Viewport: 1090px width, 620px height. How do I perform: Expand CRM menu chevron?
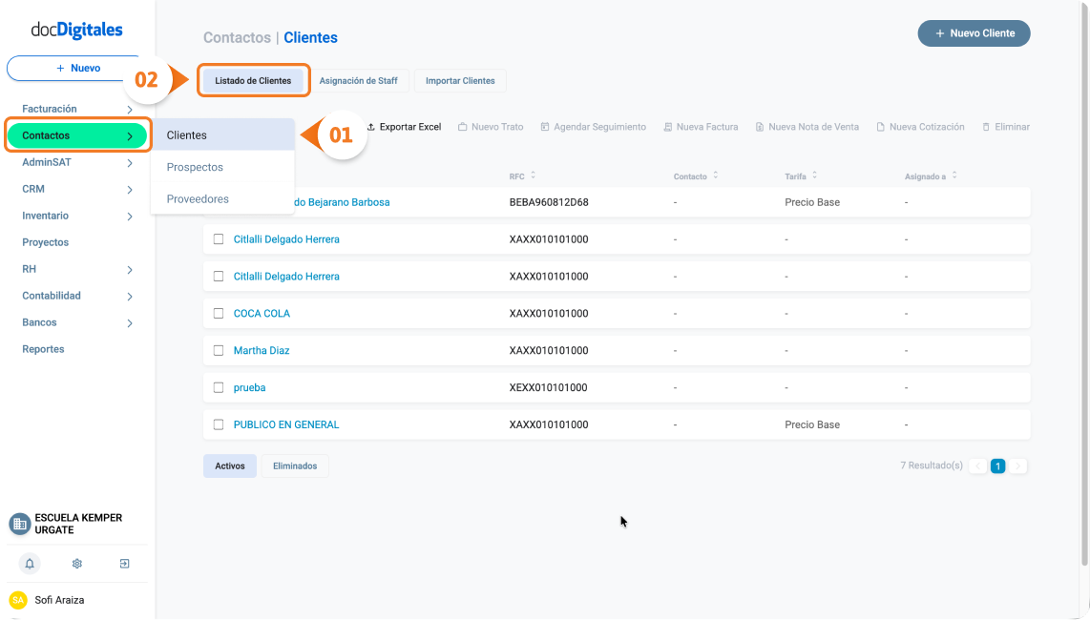(130, 190)
